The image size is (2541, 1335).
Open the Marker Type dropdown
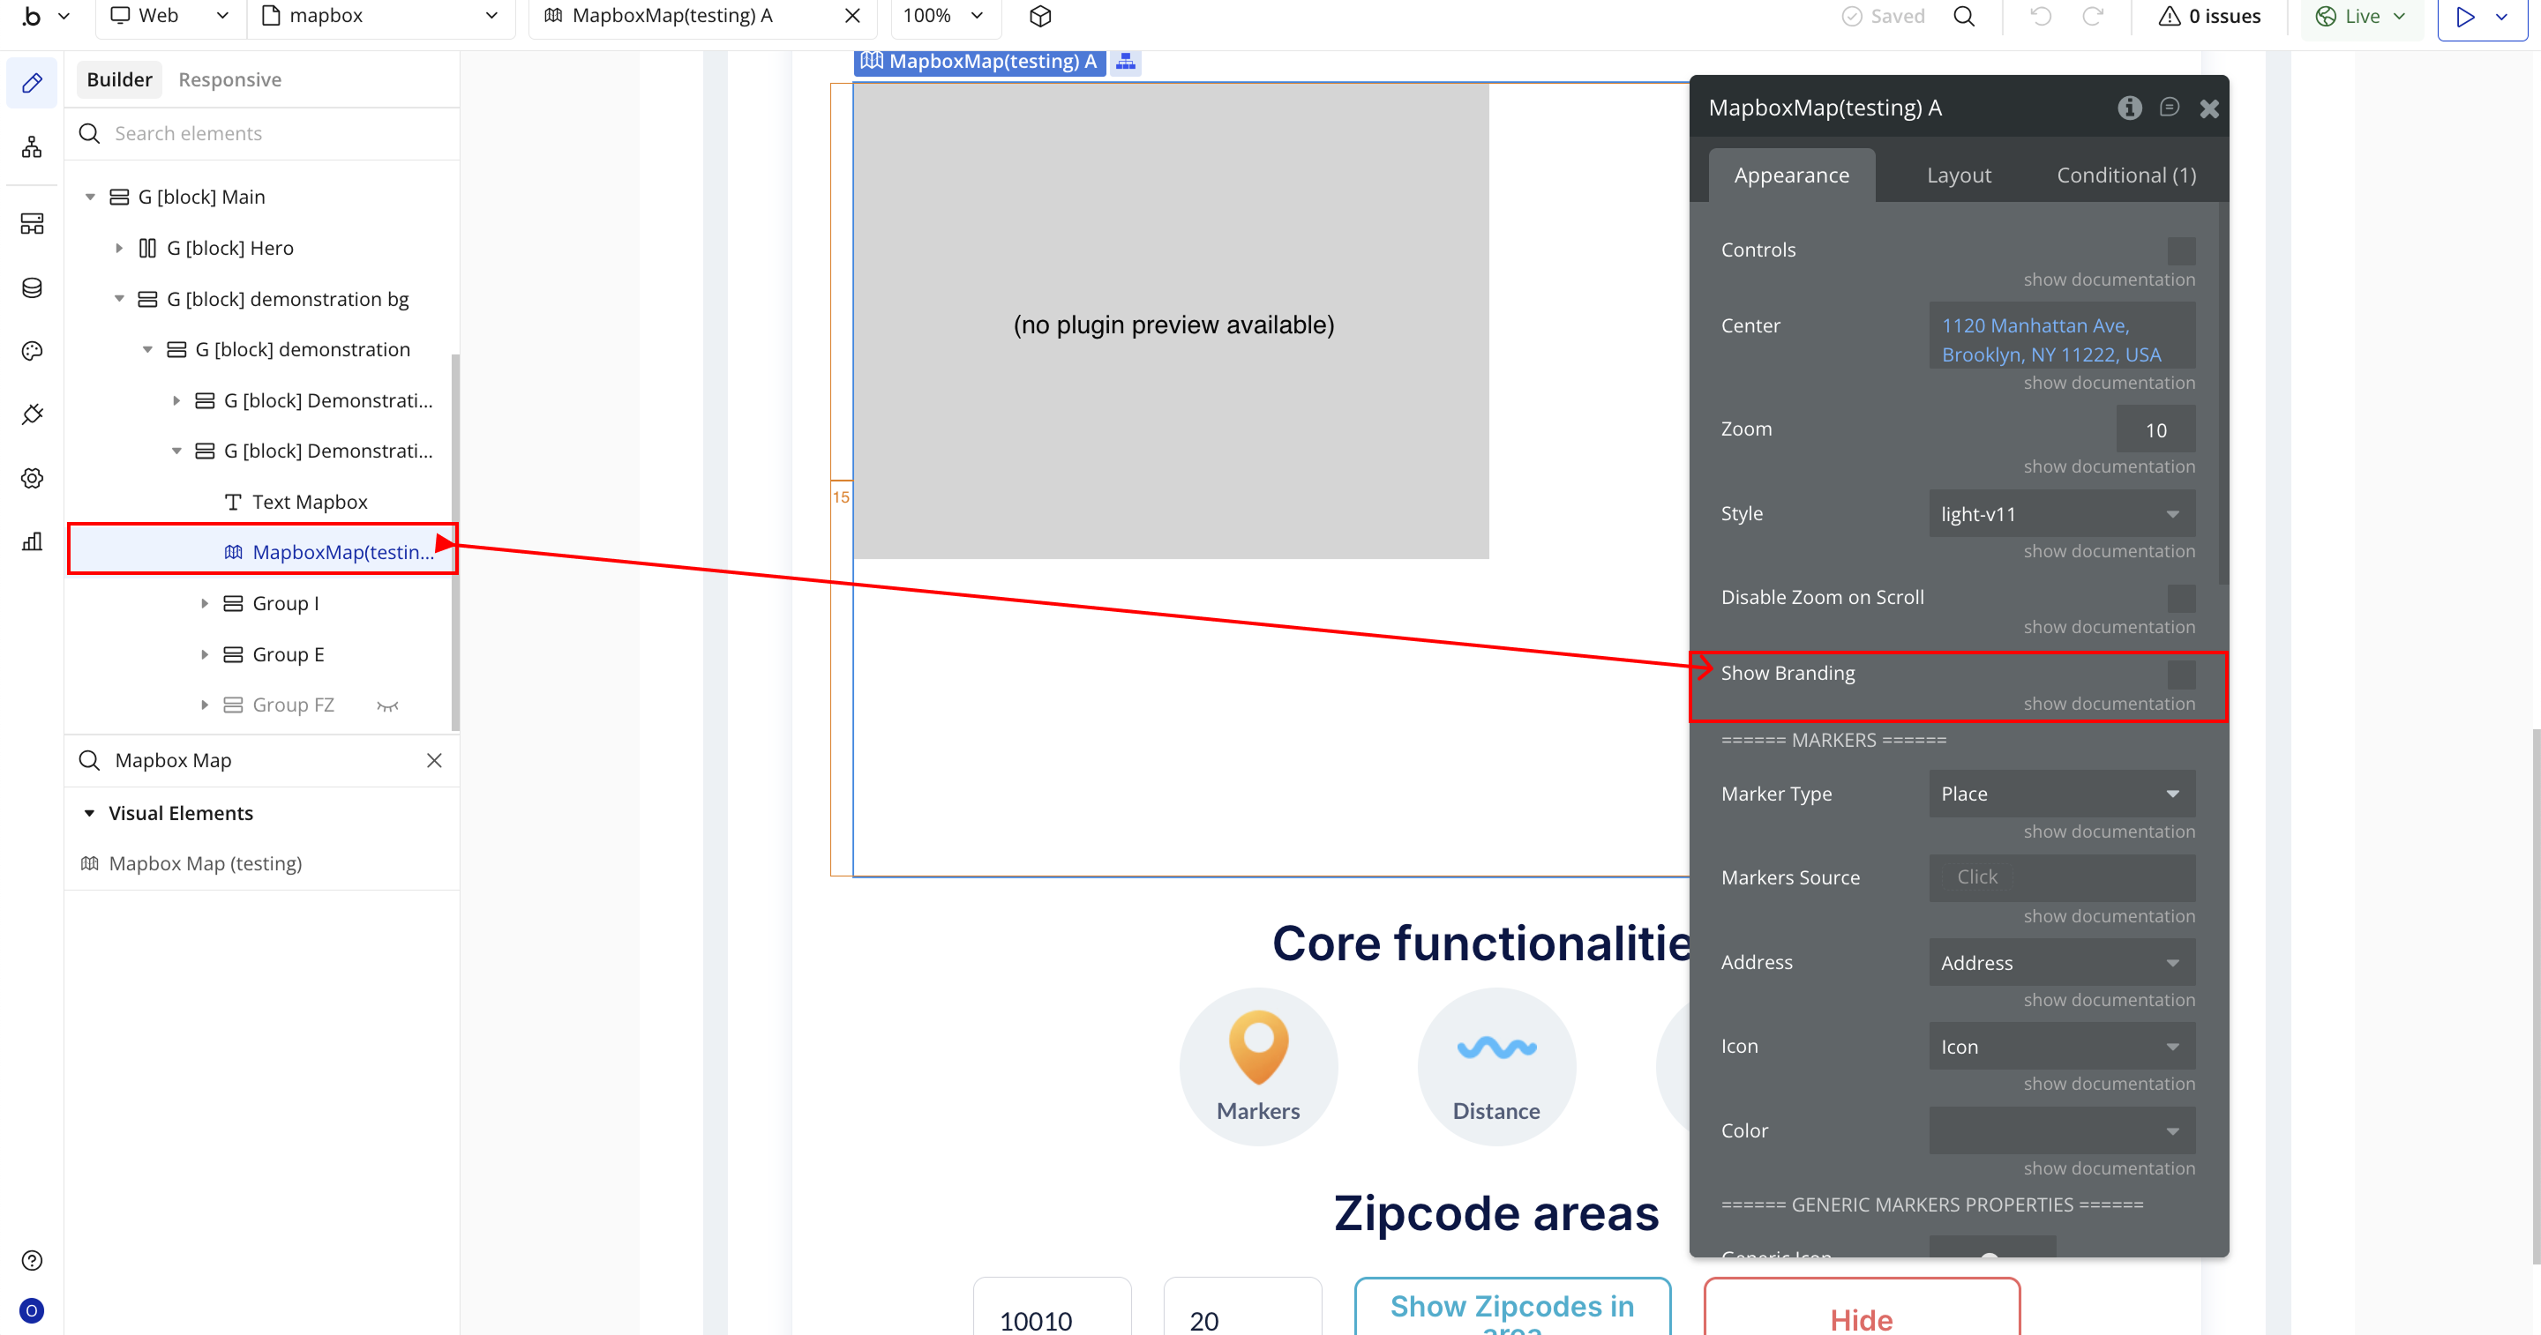tap(2061, 794)
